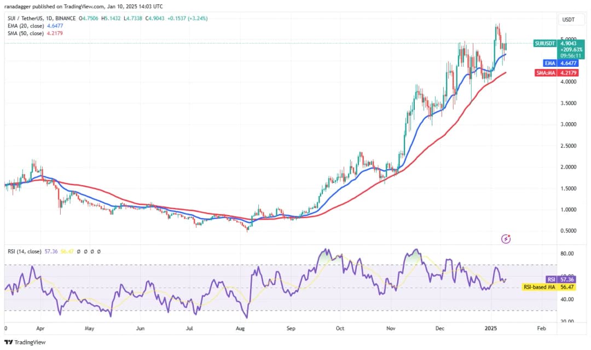The width and height of the screenshot is (591, 350).
Task: Select the EMA (20, close) indicator legend
Action: pyautogui.click(x=27, y=25)
